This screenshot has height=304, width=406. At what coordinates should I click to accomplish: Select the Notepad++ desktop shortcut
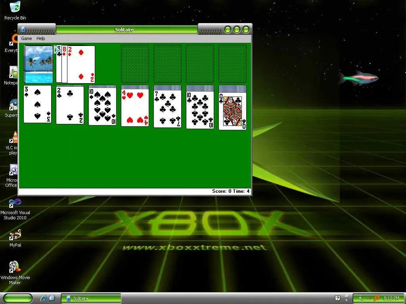(11, 75)
